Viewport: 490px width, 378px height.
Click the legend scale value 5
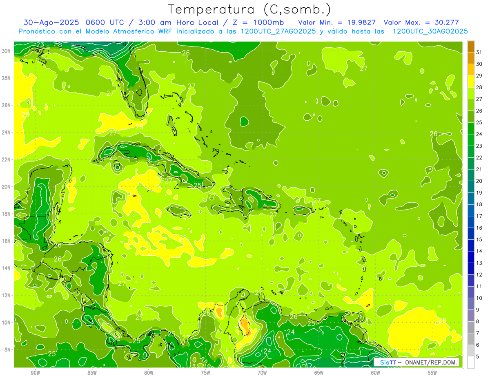(478, 356)
